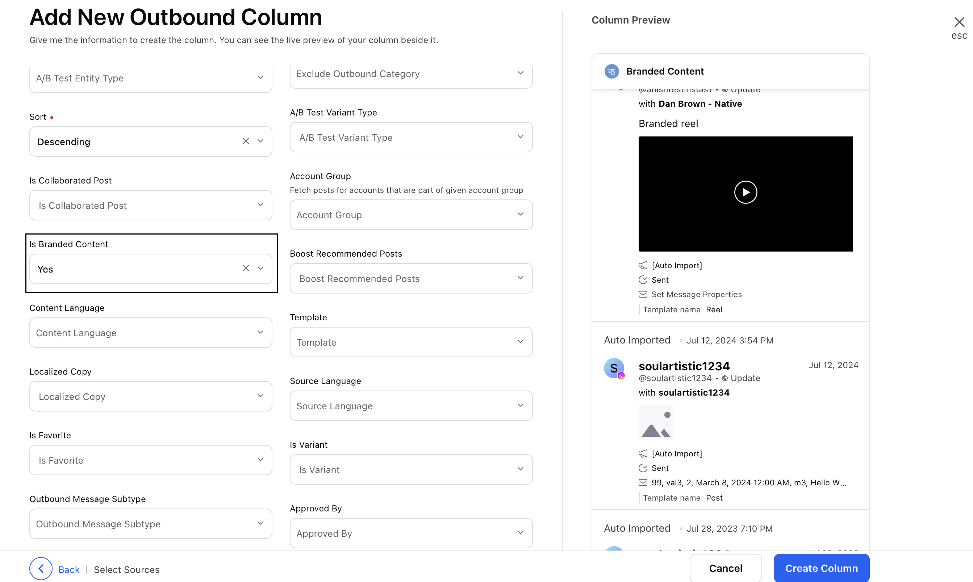973x582 pixels.
Task: Open Is Favorite dropdown
Action: 151,460
